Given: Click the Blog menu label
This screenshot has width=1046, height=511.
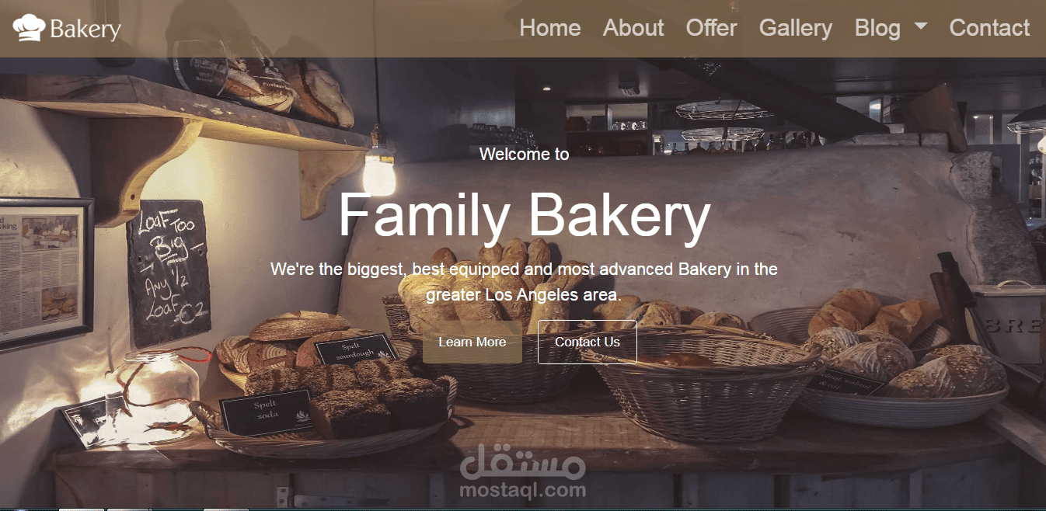Looking at the screenshot, I should (x=877, y=29).
